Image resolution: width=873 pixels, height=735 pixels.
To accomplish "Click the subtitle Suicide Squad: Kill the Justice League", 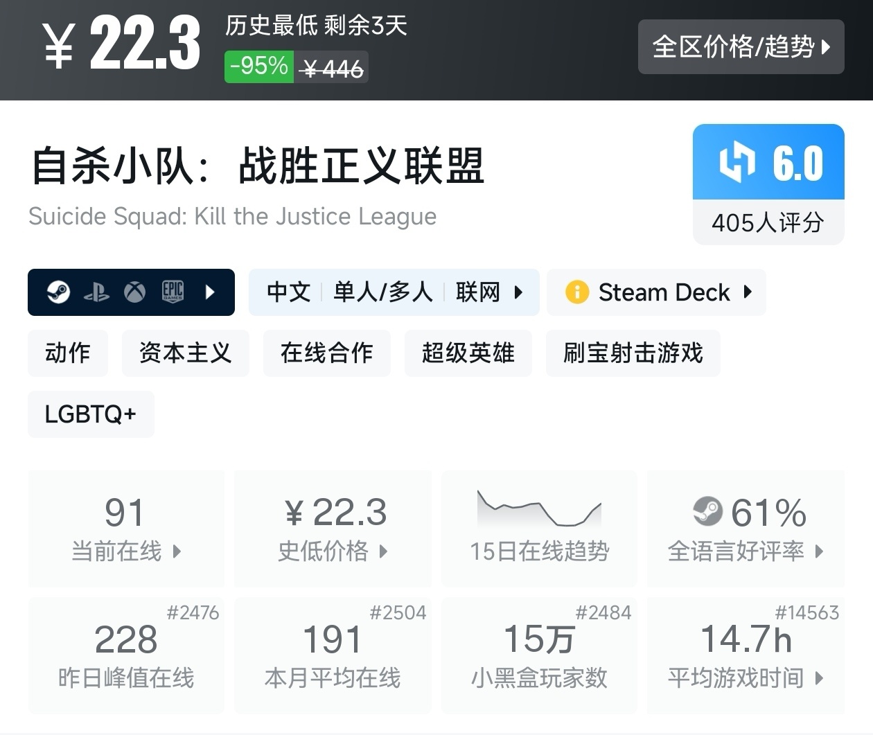I will point(233,216).
